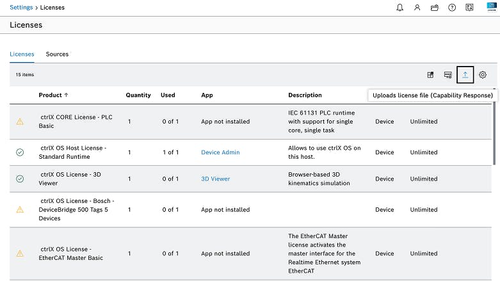Screen dimensions: 500x281
Task: Switch to the Sources tab
Action: click(x=57, y=54)
